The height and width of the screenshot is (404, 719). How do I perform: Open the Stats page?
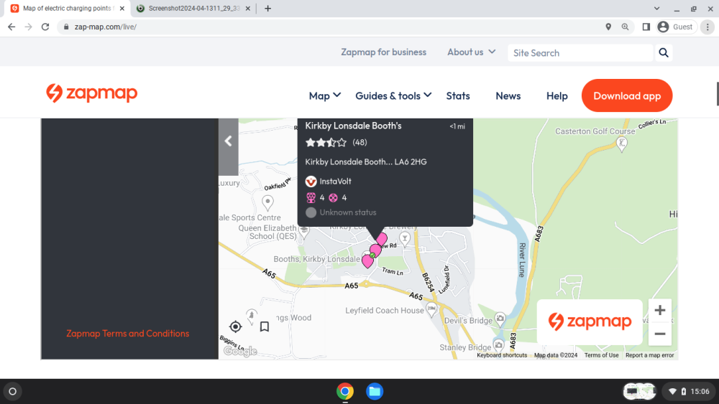point(458,96)
